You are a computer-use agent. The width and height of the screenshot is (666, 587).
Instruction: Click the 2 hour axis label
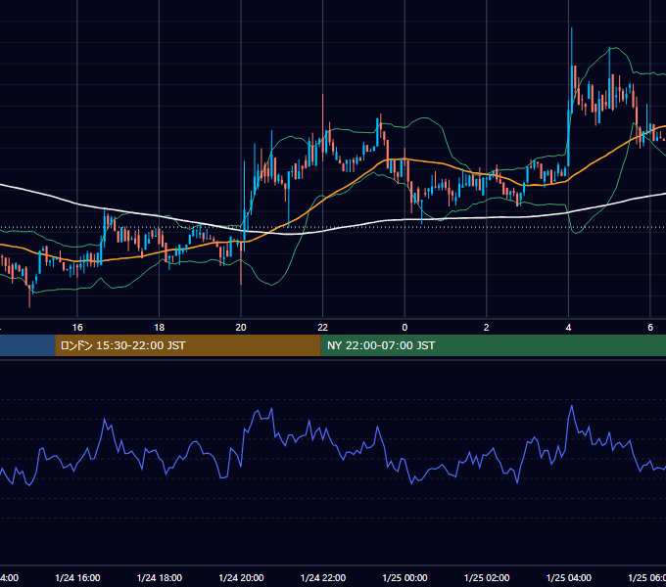(x=487, y=327)
